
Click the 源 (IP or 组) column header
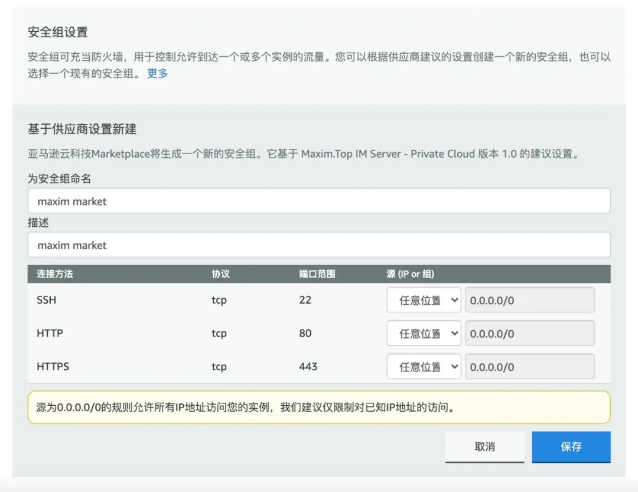(410, 274)
